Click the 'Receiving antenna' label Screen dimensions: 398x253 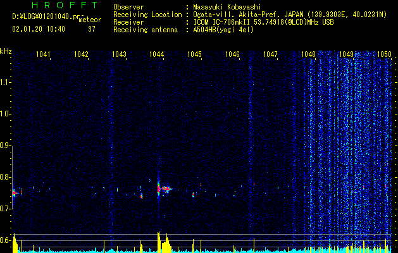pos(146,30)
